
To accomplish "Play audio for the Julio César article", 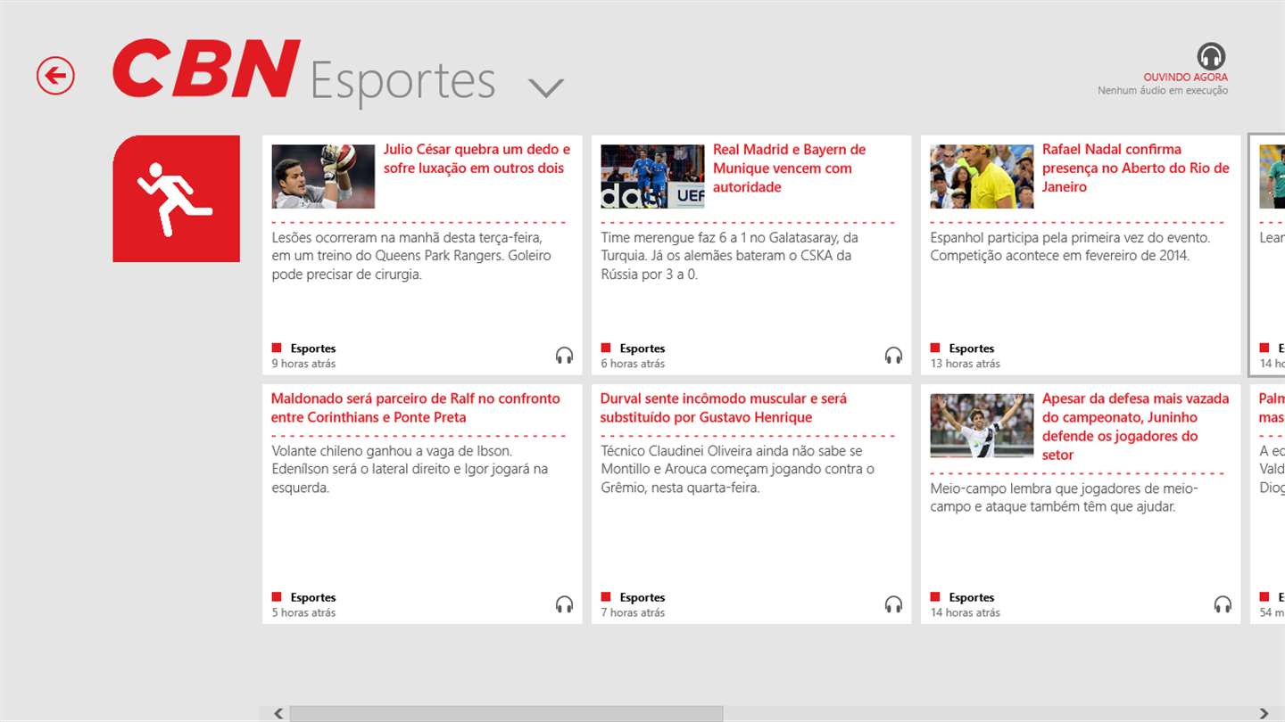I will pos(564,356).
